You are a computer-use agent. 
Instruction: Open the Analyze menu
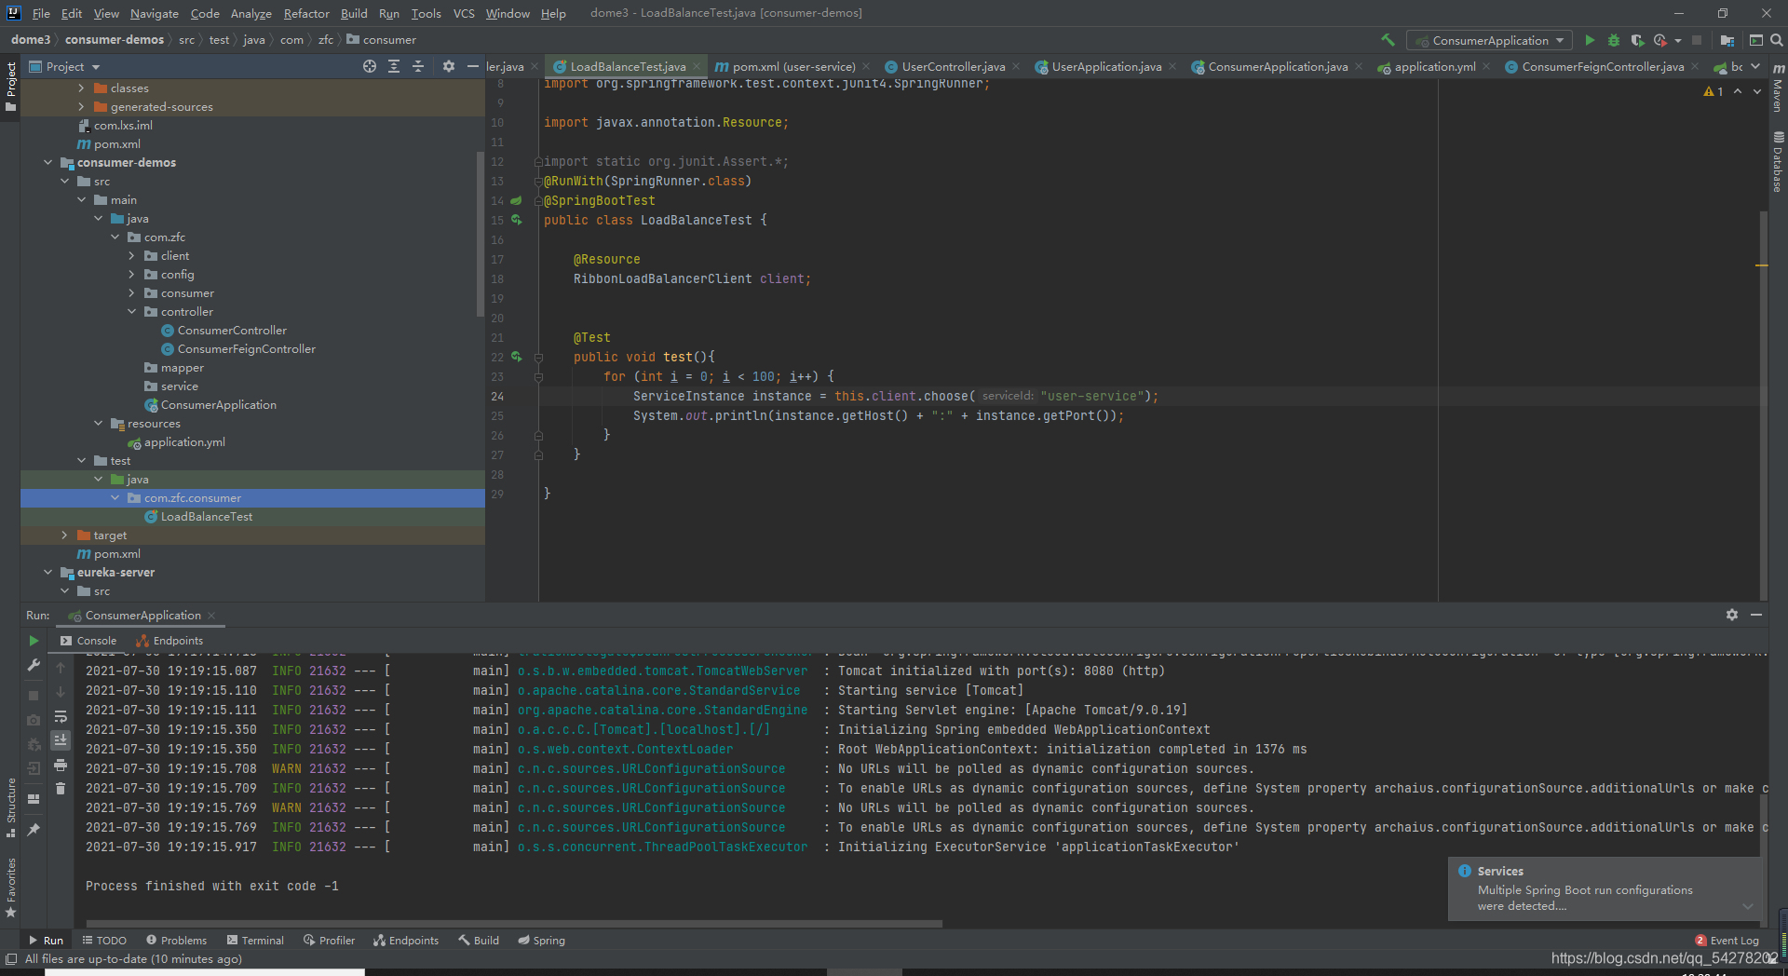[251, 13]
